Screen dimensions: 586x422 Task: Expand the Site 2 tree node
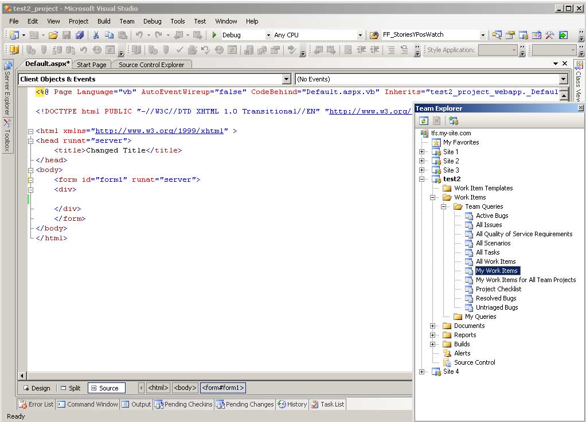(421, 161)
